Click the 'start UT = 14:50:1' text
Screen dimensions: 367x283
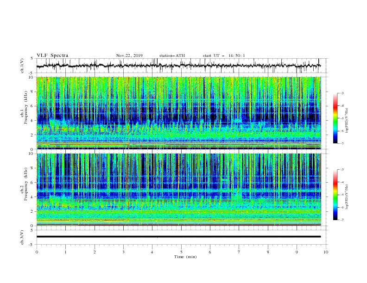[x=224, y=55]
